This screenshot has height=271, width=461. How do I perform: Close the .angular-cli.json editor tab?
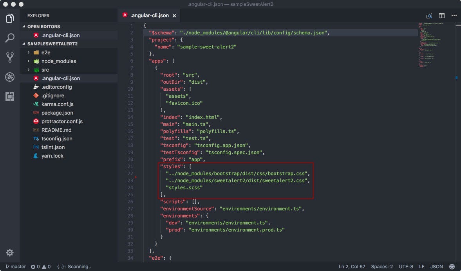pyautogui.click(x=174, y=16)
